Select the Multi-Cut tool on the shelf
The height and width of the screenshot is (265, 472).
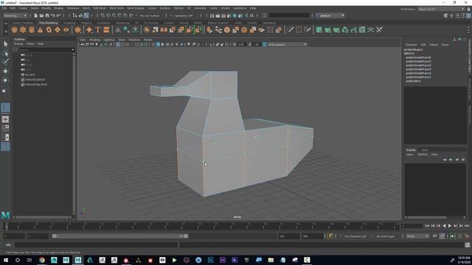(290, 29)
